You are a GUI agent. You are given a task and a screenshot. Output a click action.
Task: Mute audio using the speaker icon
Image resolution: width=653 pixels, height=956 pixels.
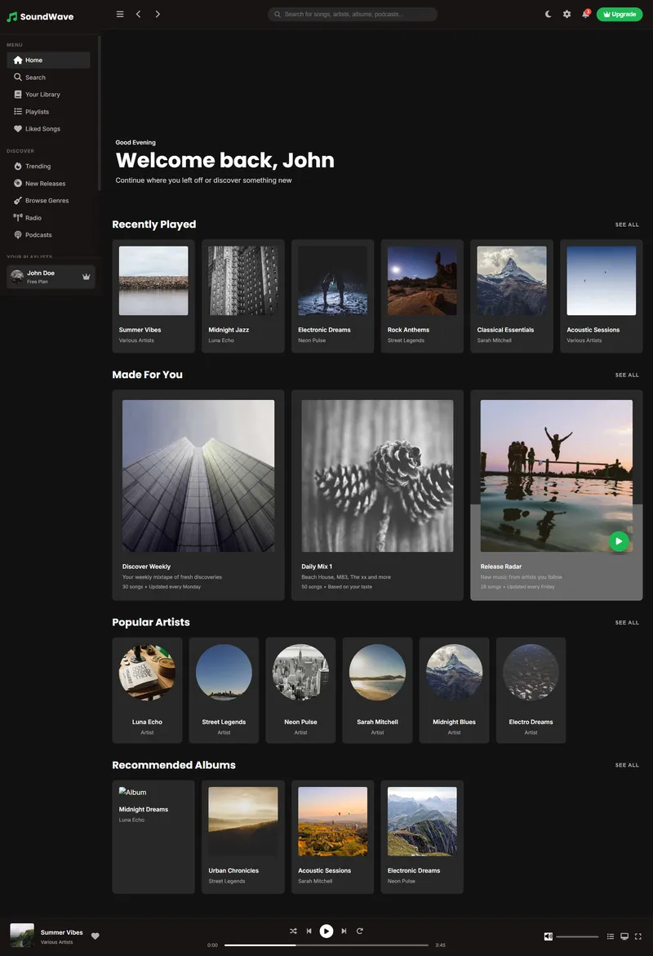549,936
